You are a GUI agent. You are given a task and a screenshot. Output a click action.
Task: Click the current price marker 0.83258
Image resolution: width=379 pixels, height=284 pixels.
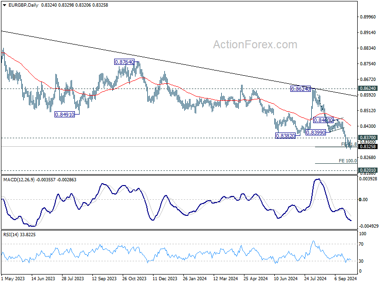tap(368, 147)
